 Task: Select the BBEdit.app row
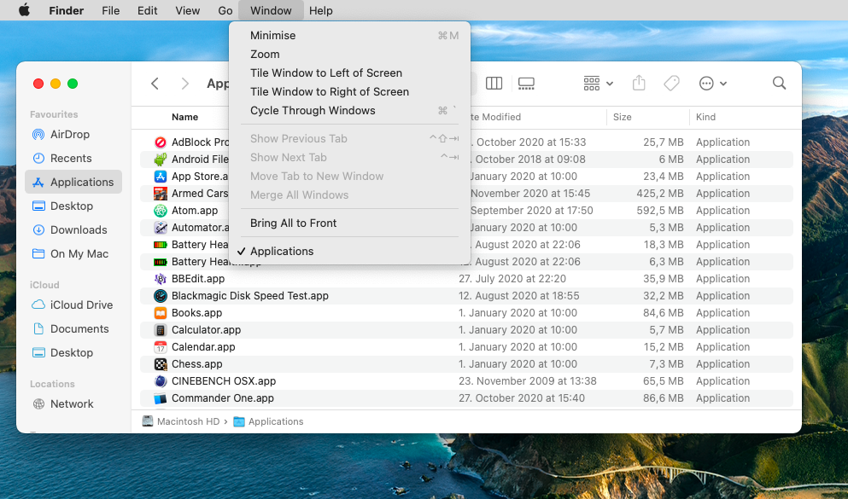pos(466,279)
